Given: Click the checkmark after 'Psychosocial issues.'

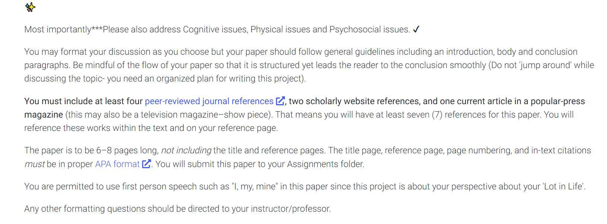Looking at the screenshot, I should pos(416,29).
